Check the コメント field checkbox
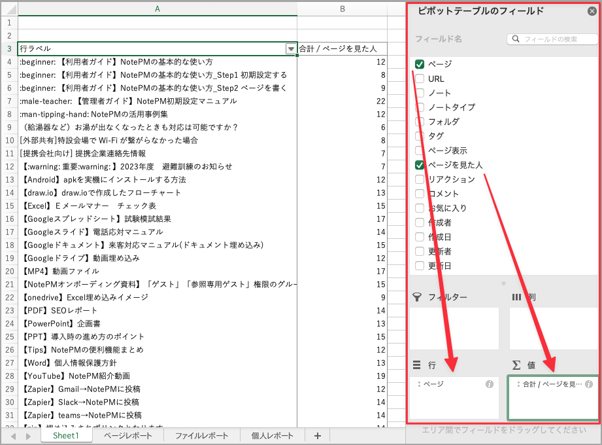This screenshot has height=445, width=602. tap(420, 194)
